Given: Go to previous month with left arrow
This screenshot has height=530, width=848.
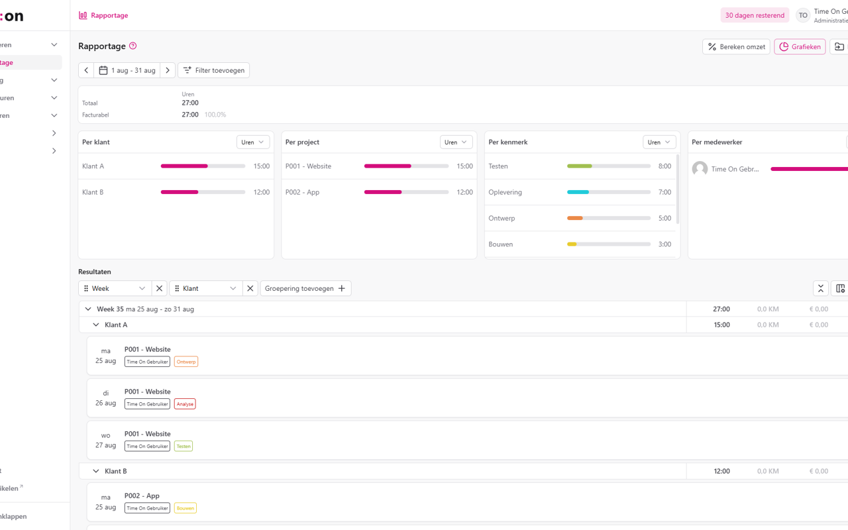Looking at the screenshot, I should (86, 70).
